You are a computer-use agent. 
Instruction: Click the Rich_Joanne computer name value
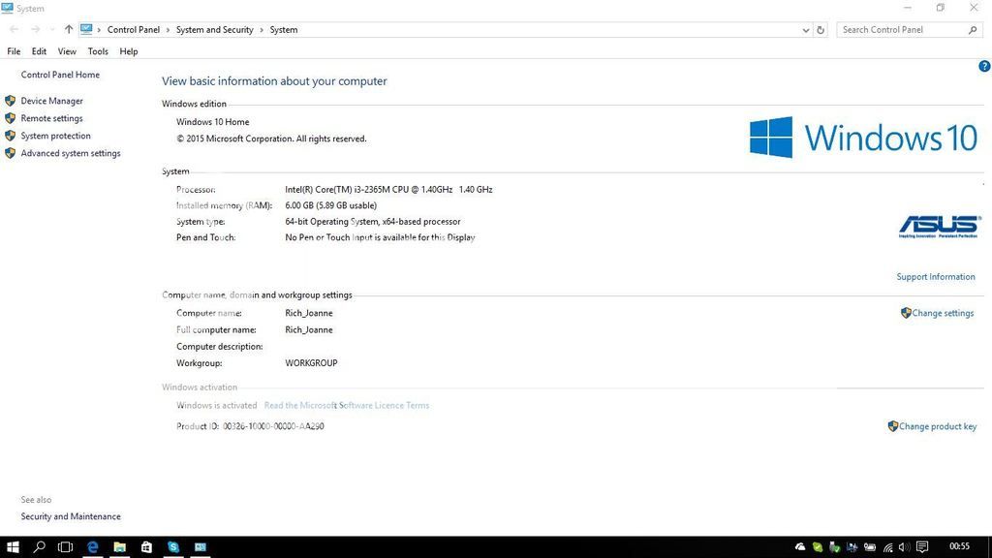(309, 313)
